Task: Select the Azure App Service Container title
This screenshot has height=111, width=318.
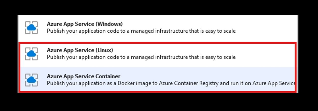Action: tap(84, 76)
